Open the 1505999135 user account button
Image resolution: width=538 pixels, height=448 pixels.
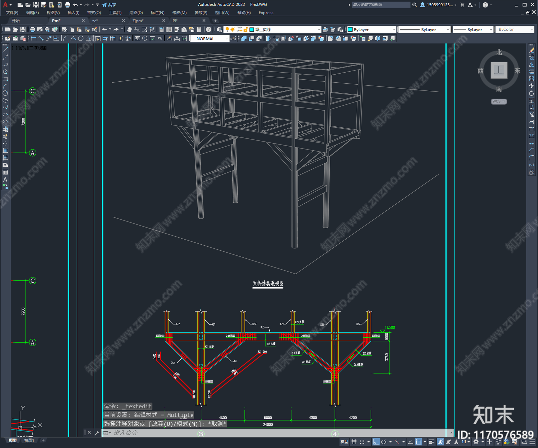pyautogui.click(x=438, y=5)
